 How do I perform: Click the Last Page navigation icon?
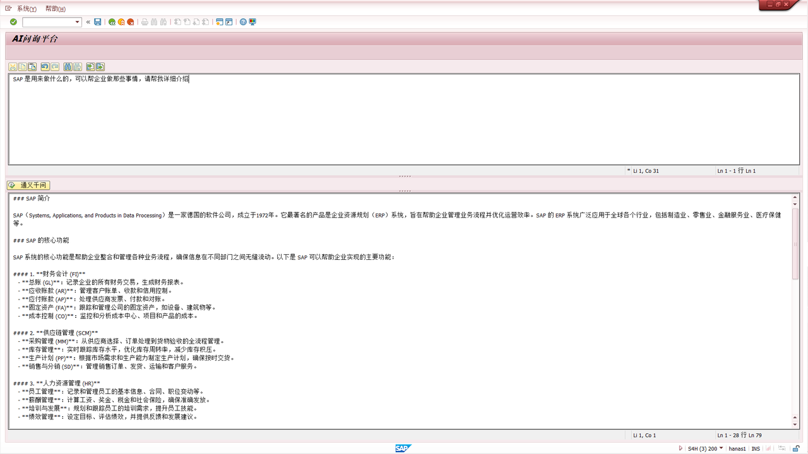click(206, 22)
